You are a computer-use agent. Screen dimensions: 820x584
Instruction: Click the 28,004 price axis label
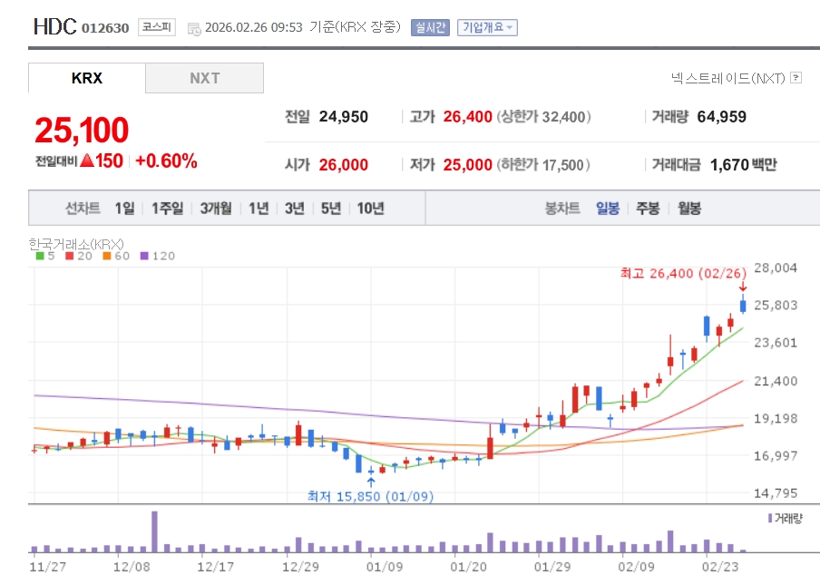[776, 268]
